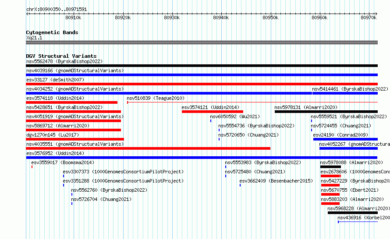Viewport: 390px width, 239px height.
Task: Open nsv5428651 (ByrskaBishop2022) entry
Action: click(x=64, y=107)
